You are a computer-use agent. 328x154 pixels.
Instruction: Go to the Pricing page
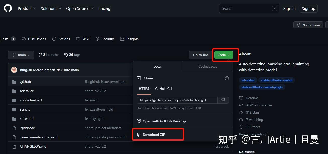[104, 8]
